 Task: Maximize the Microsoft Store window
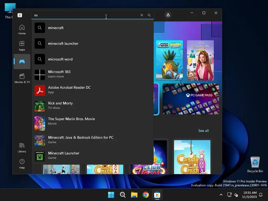(204, 13)
